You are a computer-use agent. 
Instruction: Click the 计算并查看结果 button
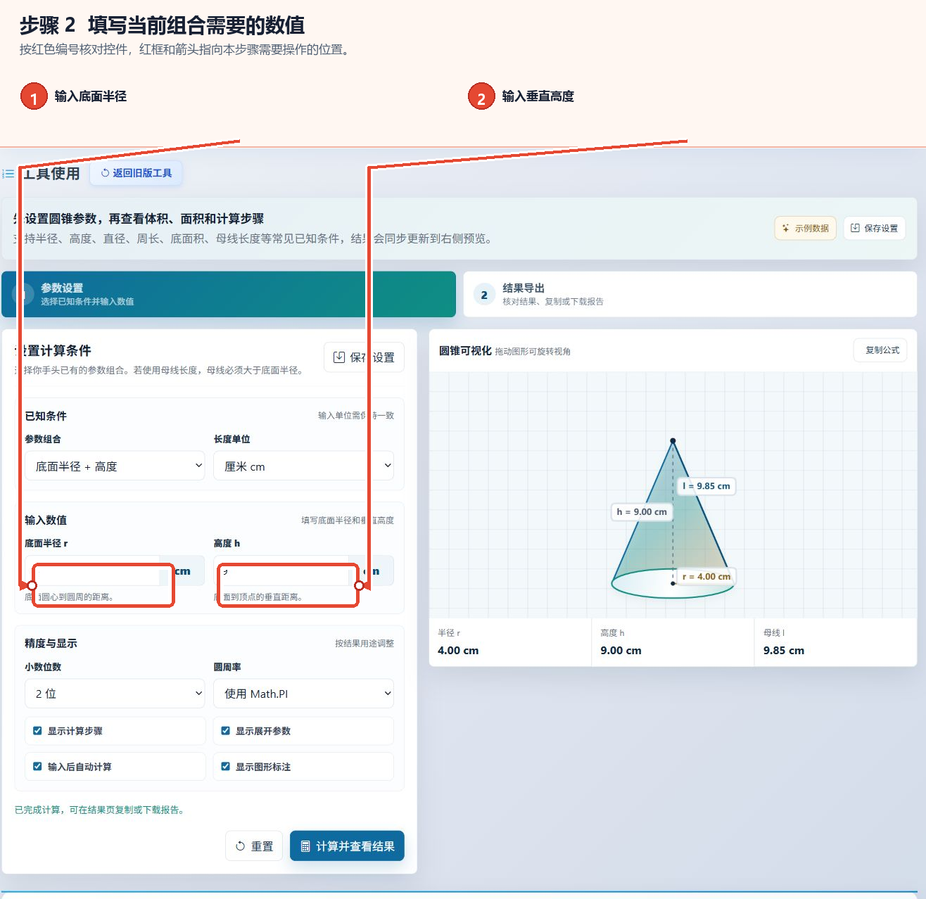[x=347, y=846]
